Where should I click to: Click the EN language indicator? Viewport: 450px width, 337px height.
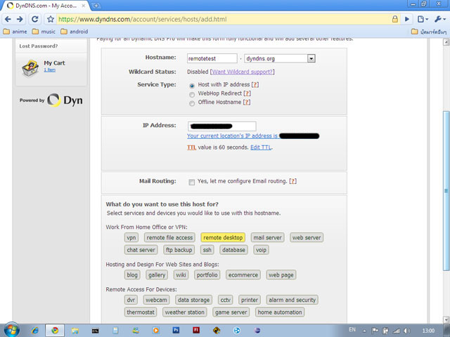tap(352, 329)
